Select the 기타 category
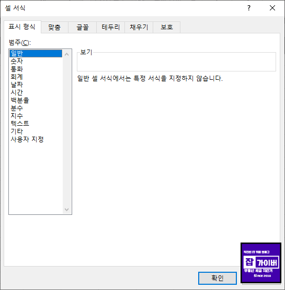This screenshot has height=290, width=285. coord(36,131)
